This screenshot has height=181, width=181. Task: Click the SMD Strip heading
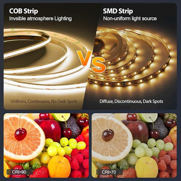(x=118, y=11)
